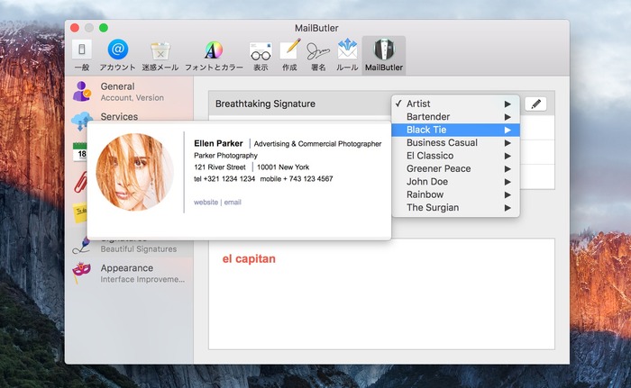Click the website link in signature preview
631x388 pixels.
click(x=206, y=203)
